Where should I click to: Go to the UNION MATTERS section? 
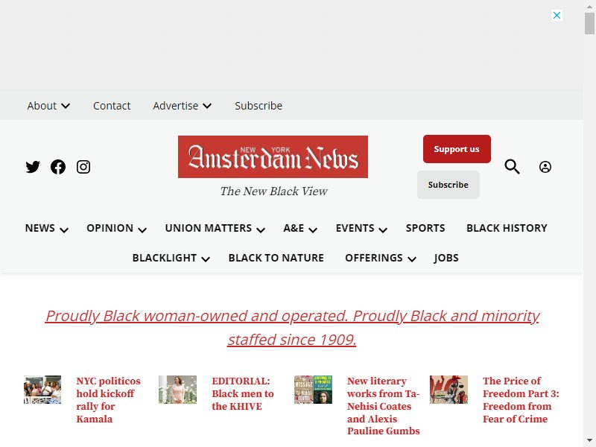209,228
